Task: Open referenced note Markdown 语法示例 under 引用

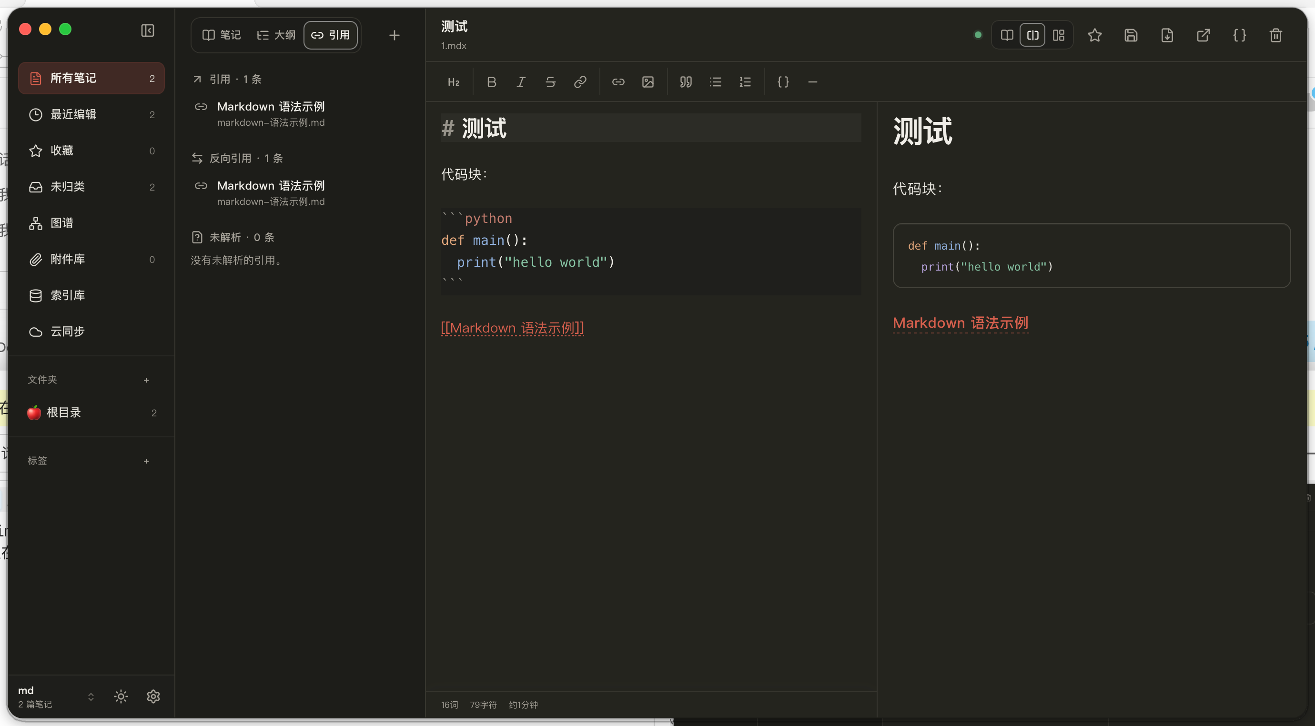Action: click(x=301, y=114)
